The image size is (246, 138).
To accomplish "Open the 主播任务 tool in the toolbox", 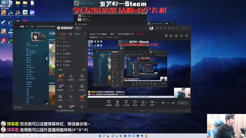I will (82, 77).
